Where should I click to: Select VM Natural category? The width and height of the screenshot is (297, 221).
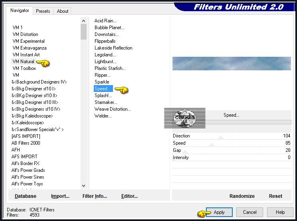pos(23,62)
